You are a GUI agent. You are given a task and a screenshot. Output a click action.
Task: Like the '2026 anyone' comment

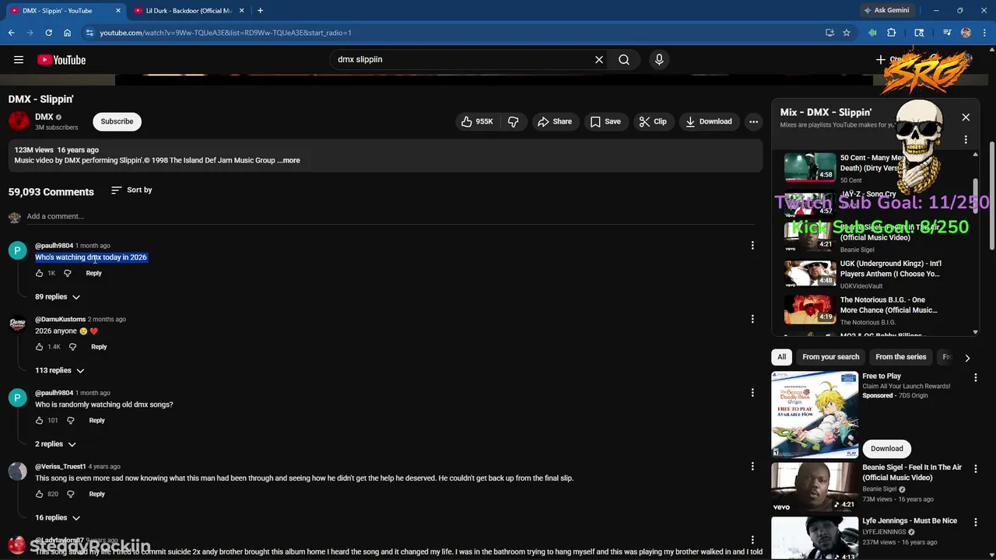click(39, 347)
